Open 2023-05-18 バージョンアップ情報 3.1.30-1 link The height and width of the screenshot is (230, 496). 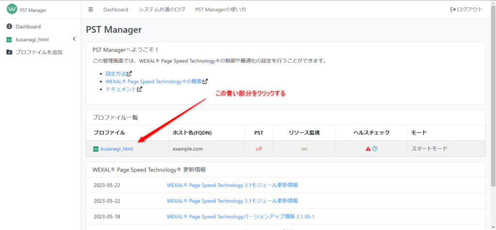pyautogui.click(x=240, y=217)
